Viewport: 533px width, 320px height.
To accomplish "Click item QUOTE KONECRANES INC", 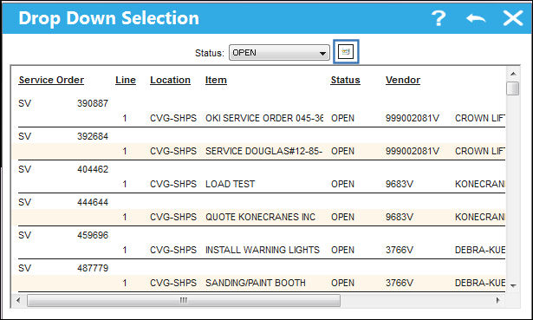I will (x=260, y=218).
